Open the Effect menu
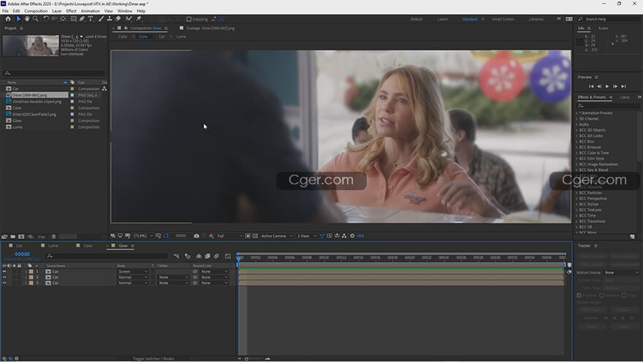The width and height of the screenshot is (643, 362). tap(71, 11)
